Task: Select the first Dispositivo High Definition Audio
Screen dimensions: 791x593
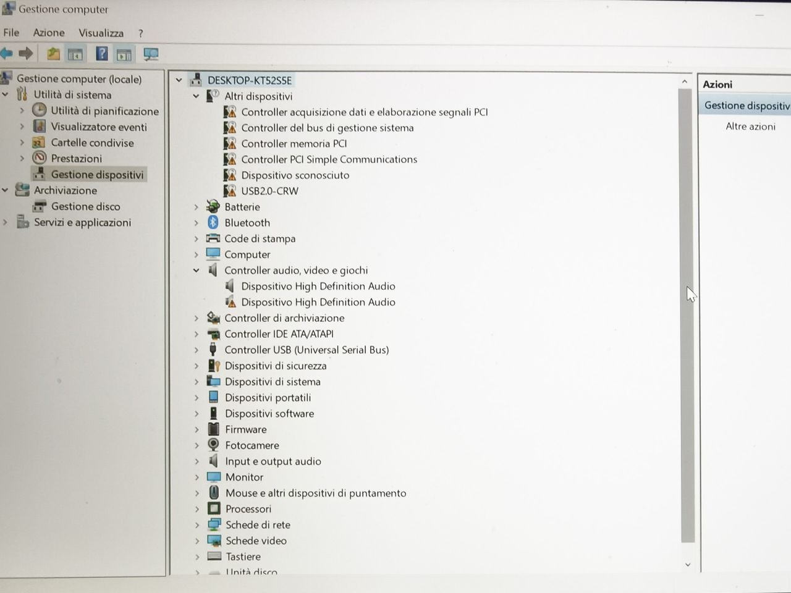Action: tap(318, 286)
